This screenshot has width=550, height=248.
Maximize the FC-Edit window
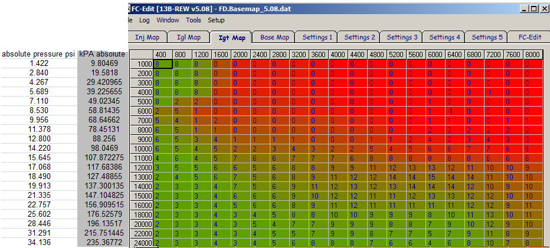click(x=534, y=9)
